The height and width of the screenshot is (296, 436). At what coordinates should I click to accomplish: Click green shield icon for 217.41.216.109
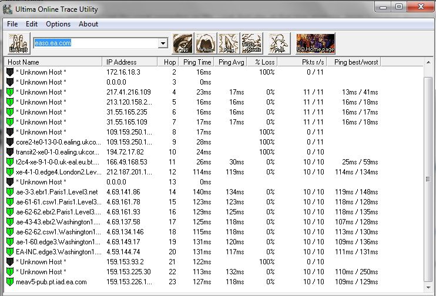tap(10, 92)
